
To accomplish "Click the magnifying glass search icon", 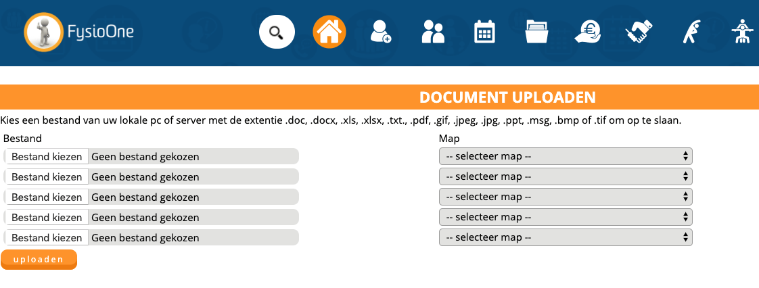I will [276, 32].
